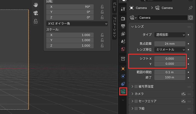Click Camera object breadcrumb icon

[x=131, y=8]
